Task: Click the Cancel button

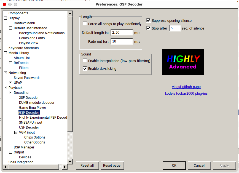Action: [199, 166]
